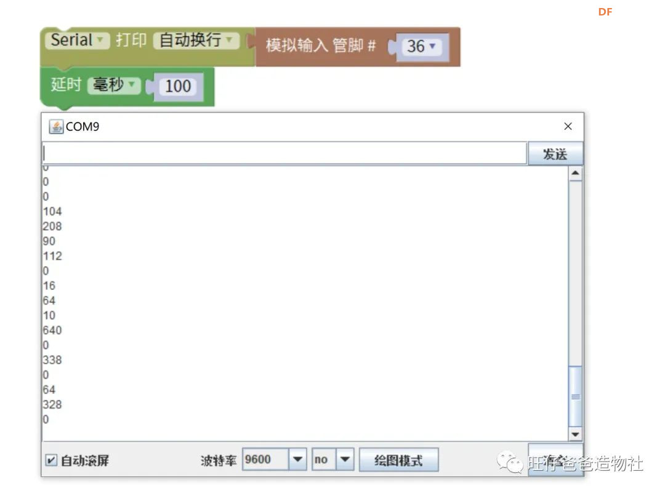
Task: Click scrollbar up arrow in serial output
Action: (575, 173)
